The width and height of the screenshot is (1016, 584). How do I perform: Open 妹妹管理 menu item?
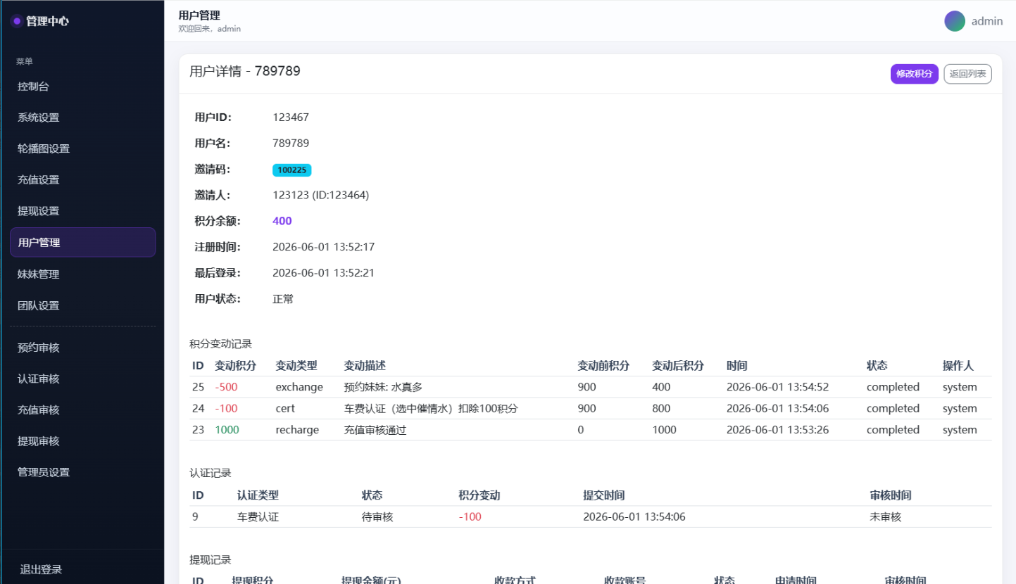tap(82, 274)
